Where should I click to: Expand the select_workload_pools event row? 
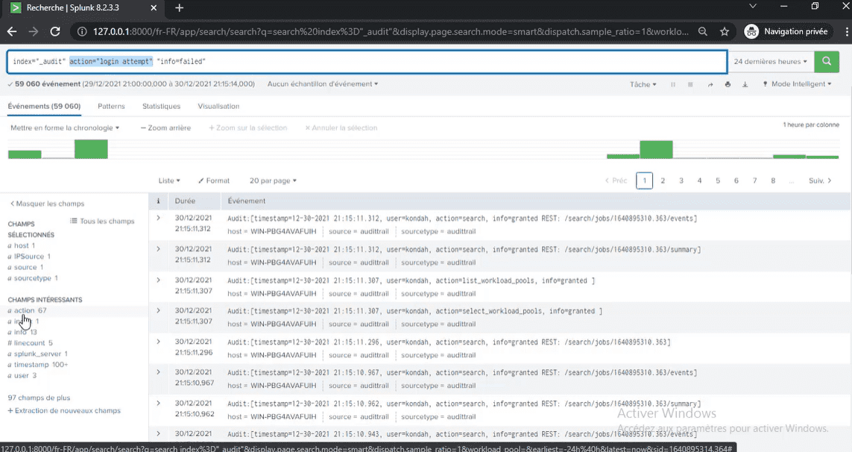pyautogui.click(x=158, y=310)
